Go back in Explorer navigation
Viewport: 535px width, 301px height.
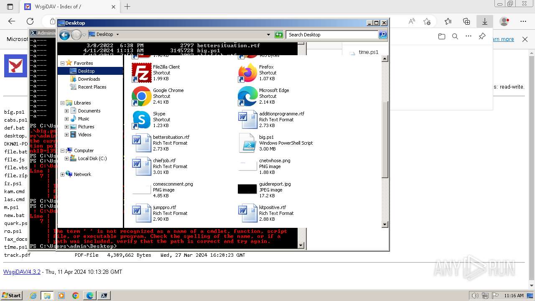click(x=64, y=35)
